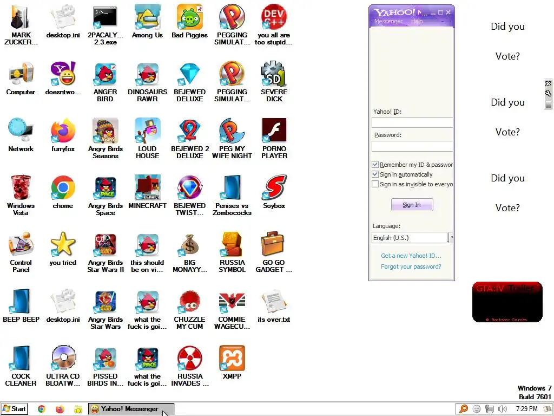Open the 'doesntwo' Yahoo Messenger desktop icon
This screenshot has height=416, width=554.
pyautogui.click(x=63, y=78)
